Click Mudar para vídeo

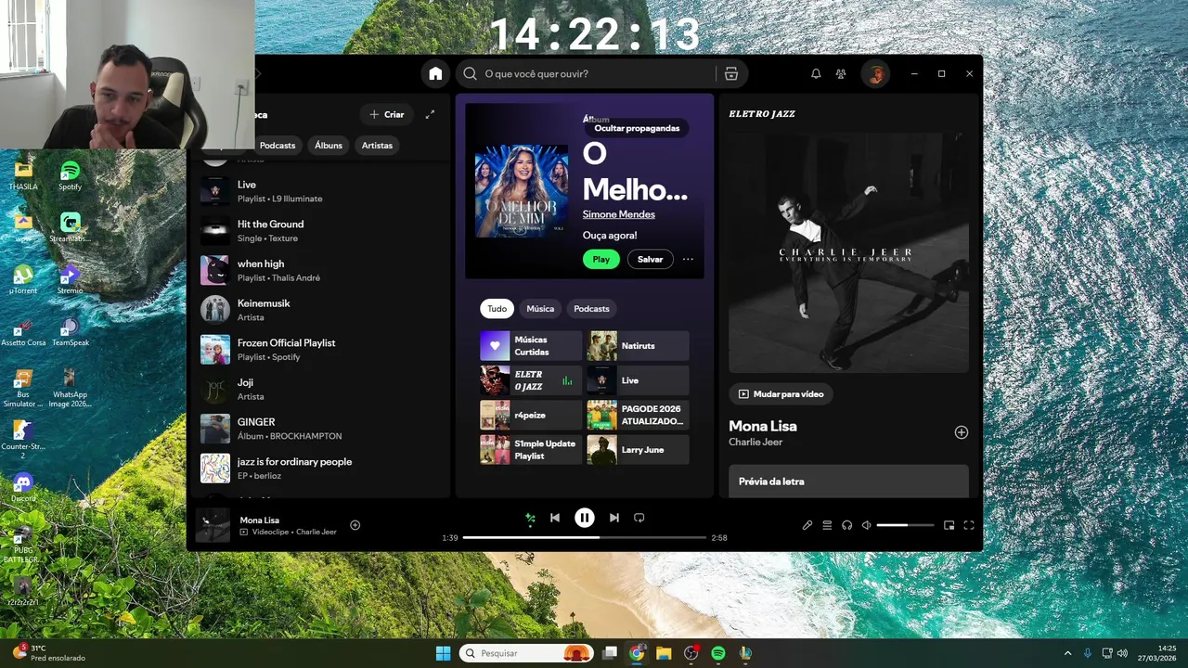coord(781,393)
